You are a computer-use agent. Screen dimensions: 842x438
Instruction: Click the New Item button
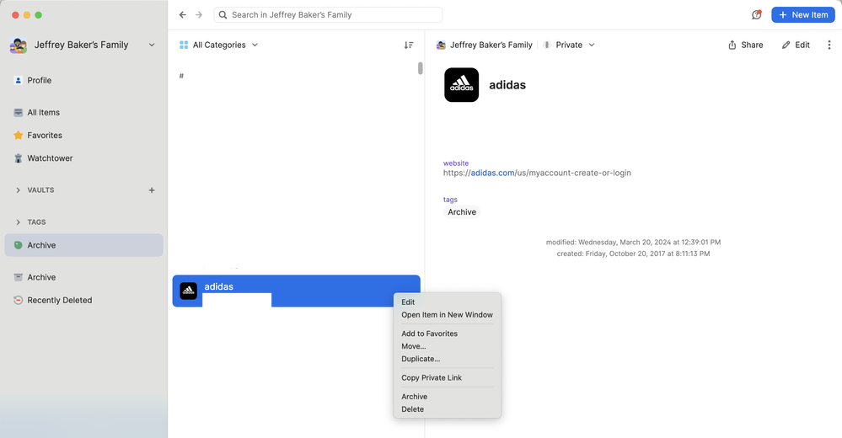802,15
